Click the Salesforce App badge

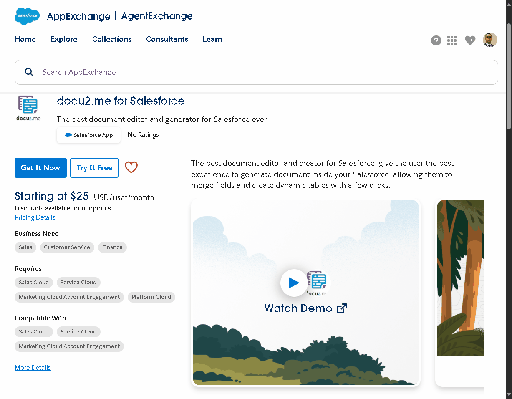(x=89, y=135)
